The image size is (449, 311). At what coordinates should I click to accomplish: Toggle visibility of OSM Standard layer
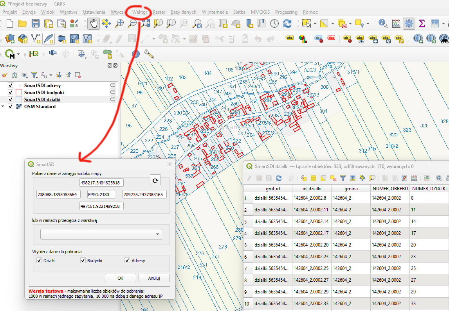[x=11, y=106]
